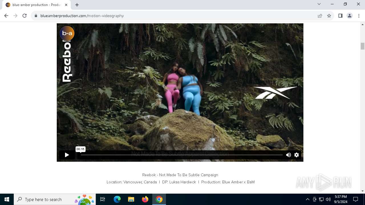This screenshot has width=365, height=205.
Task: Click "Reebok - Not Made To Be Subtle Campaign" text
Action: (180, 175)
